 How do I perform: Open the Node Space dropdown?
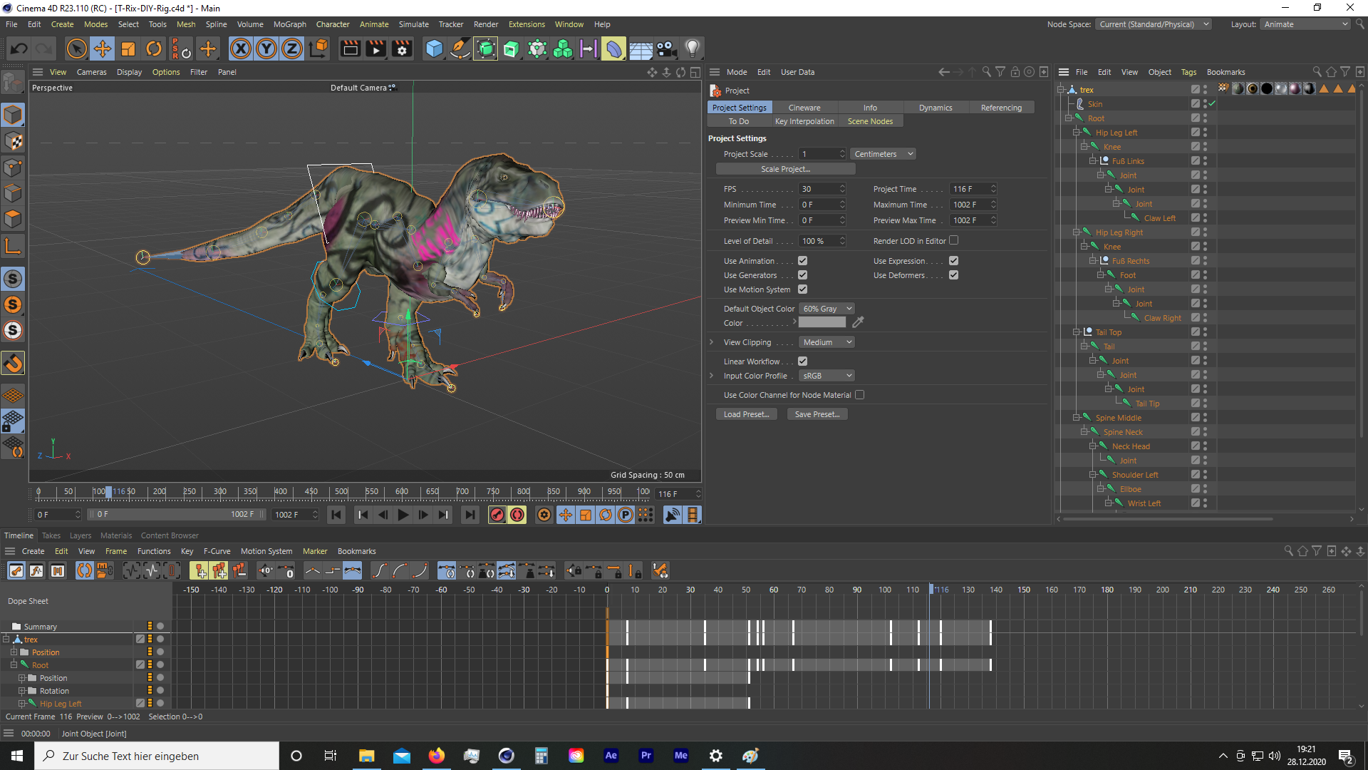[1154, 24]
